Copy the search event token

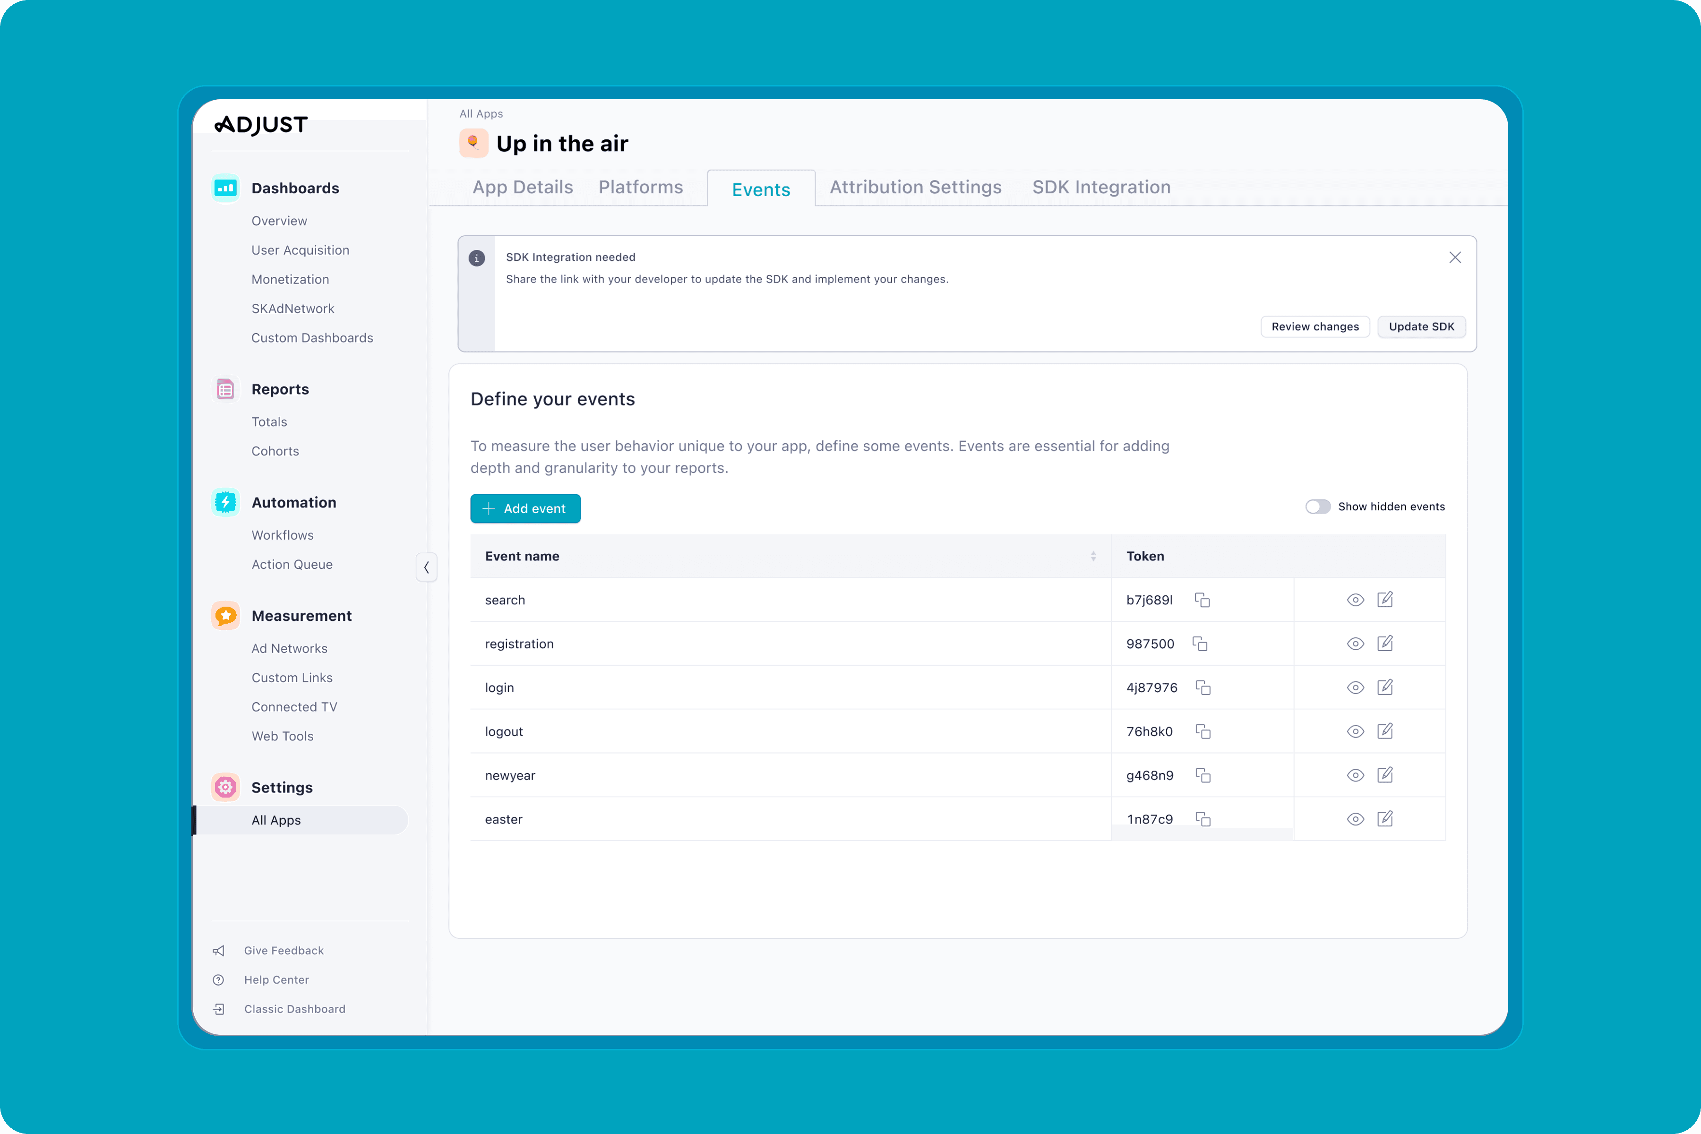[1202, 600]
